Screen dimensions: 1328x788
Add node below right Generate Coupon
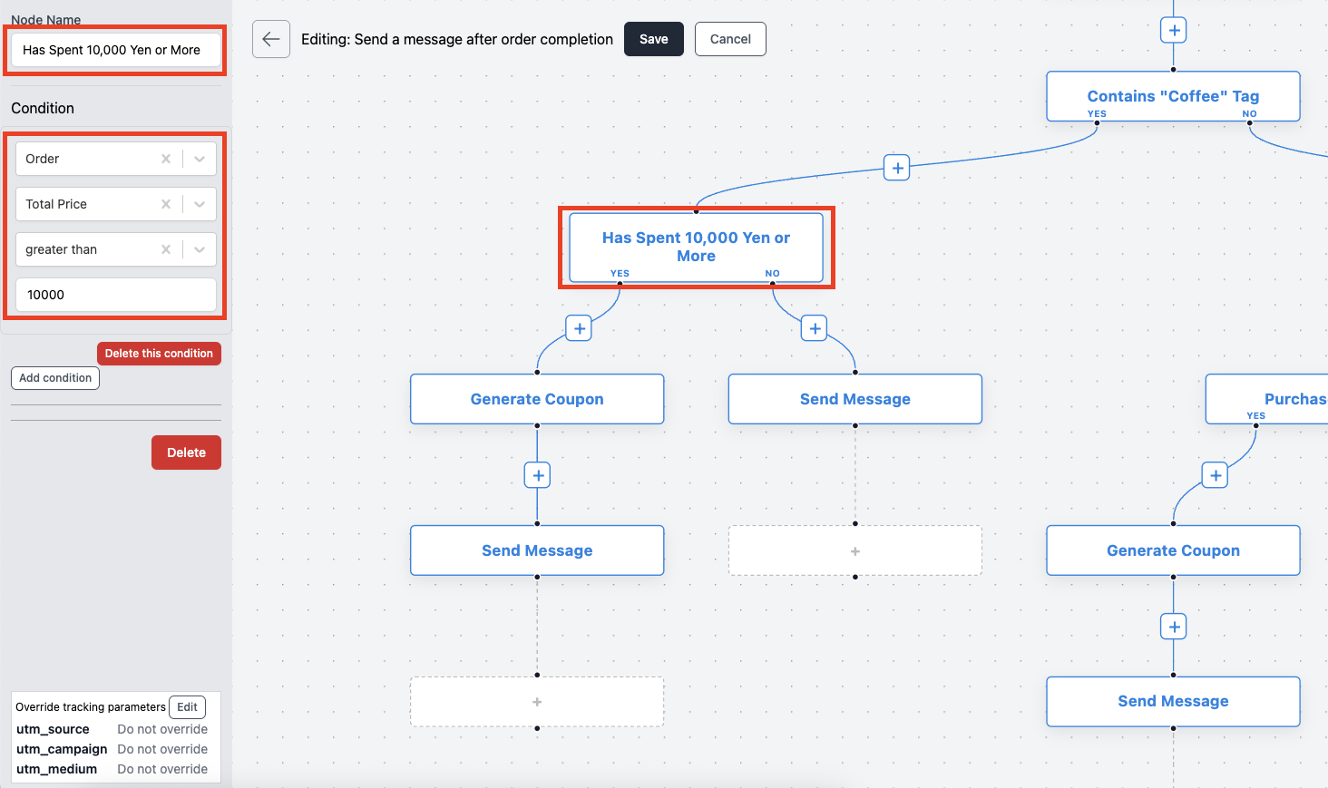pyautogui.click(x=1174, y=627)
